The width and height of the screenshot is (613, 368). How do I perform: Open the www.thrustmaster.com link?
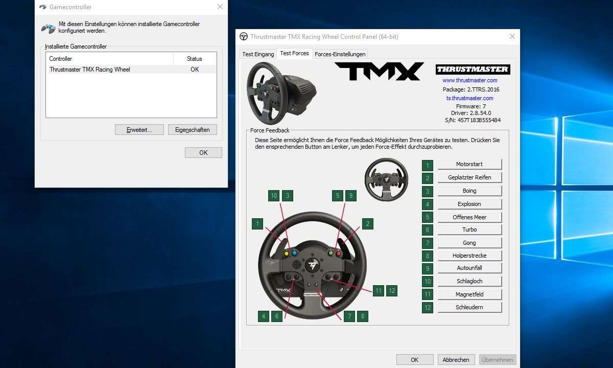click(x=470, y=80)
